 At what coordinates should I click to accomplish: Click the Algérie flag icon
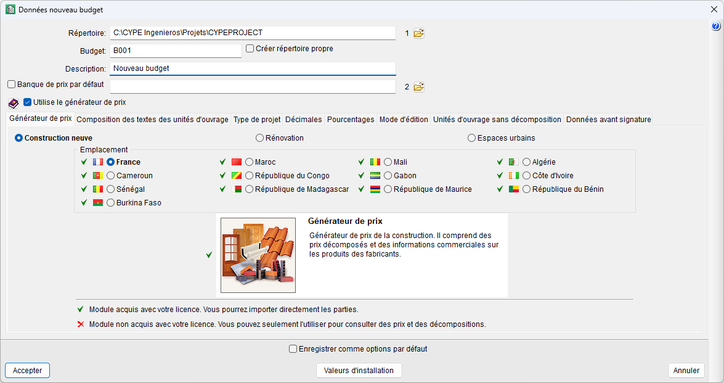[514, 162]
